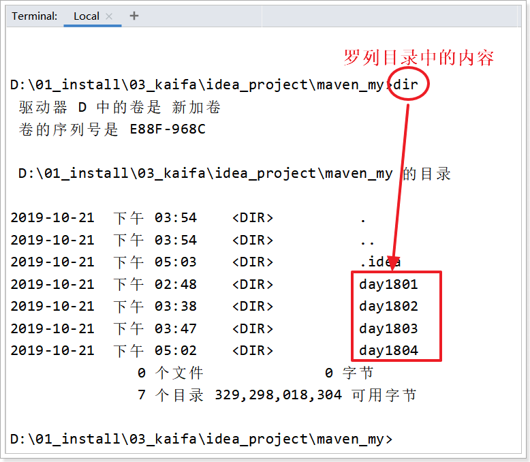Click the double-dot parent directory entry
Viewport: 530px width, 462px height.
(x=367, y=243)
